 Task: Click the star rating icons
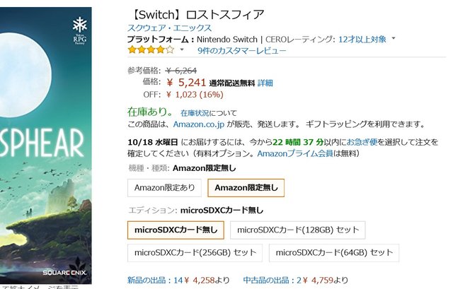[x=150, y=50]
